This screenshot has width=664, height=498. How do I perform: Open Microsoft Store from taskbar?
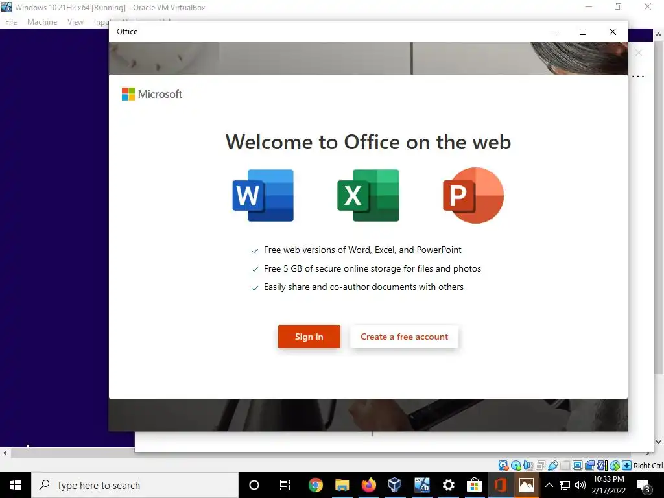(474, 485)
